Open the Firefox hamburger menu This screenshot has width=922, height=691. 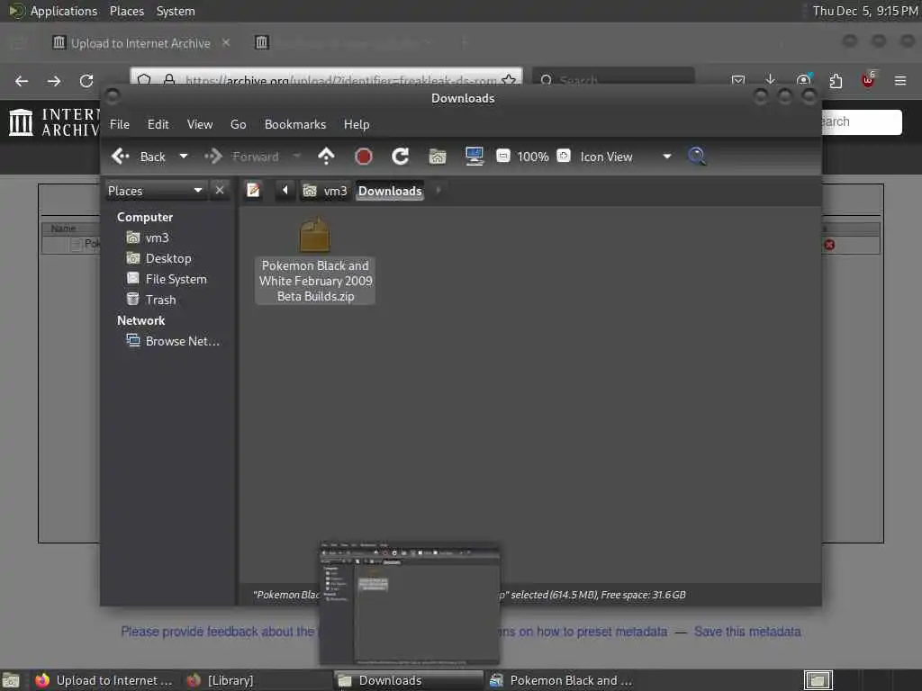click(x=900, y=80)
